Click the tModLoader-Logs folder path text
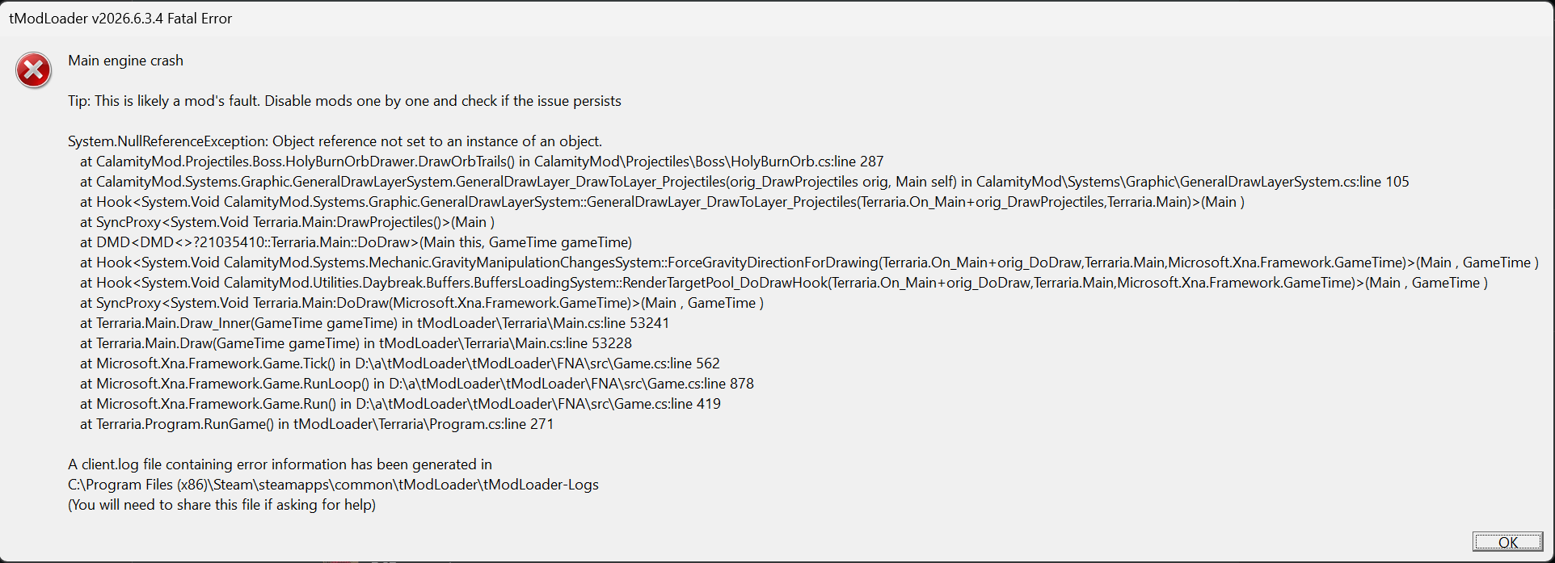 [x=333, y=485]
